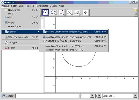The height and width of the screenshot is (100, 139).
Task: Select the Slider a=2 tool
Action: pos(77,12)
